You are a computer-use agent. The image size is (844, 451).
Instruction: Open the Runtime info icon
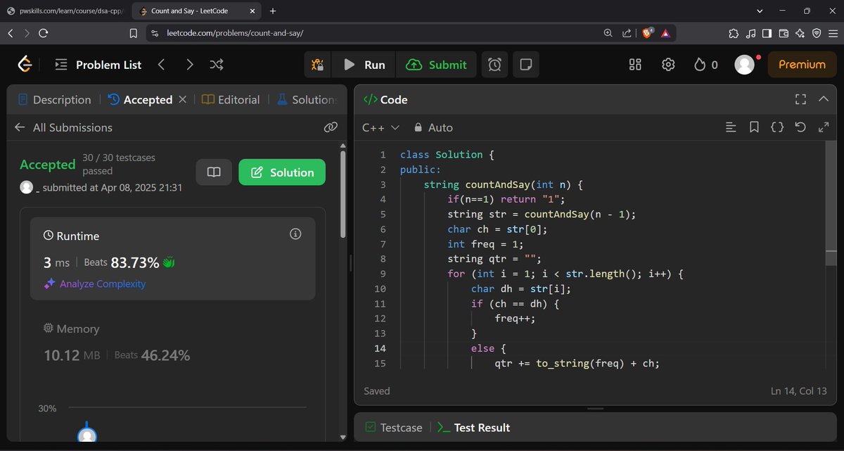pyautogui.click(x=295, y=234)
